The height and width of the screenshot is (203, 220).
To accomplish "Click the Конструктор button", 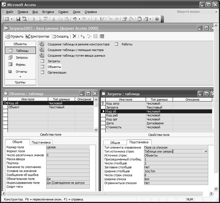I will (x=38, y=36).
